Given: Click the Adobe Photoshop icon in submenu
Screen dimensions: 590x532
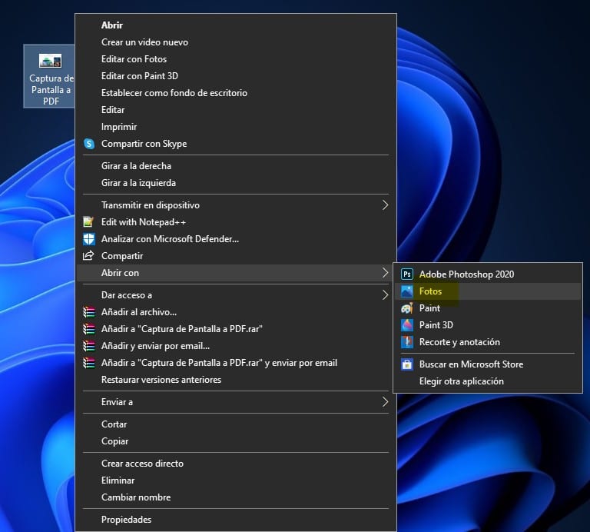Looking at the screenshot, I should click(x=406, y=274).
